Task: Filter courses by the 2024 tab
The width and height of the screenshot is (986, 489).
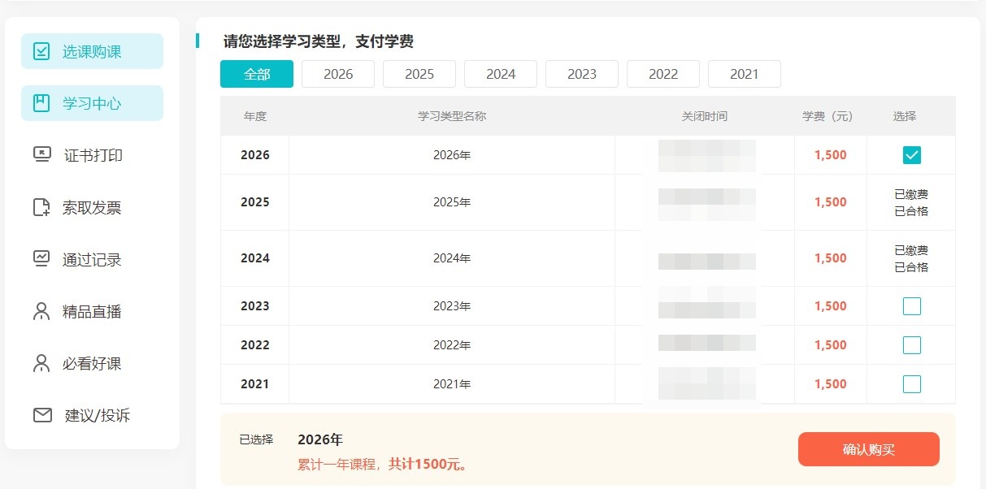Action: point(501,74)
